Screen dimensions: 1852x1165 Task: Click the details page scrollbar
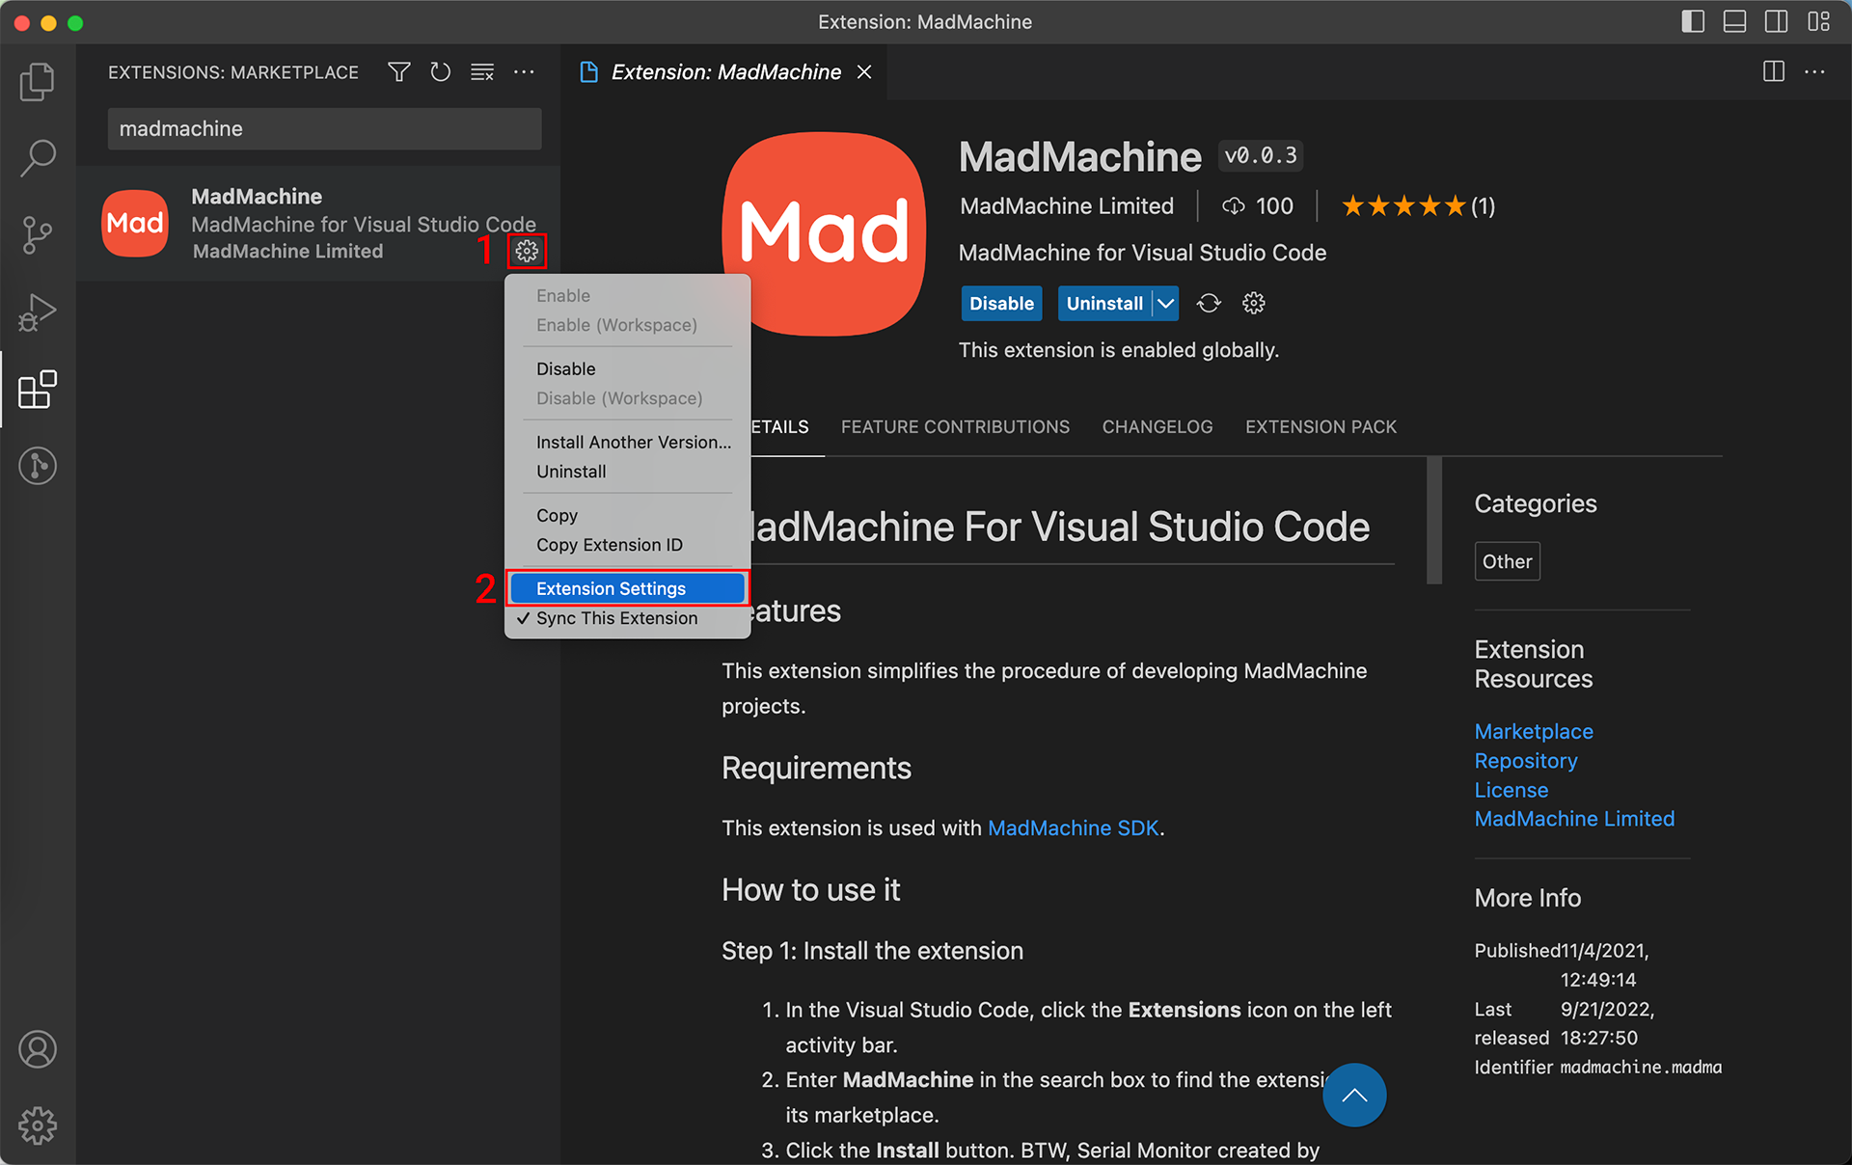tap(1434, 521)
